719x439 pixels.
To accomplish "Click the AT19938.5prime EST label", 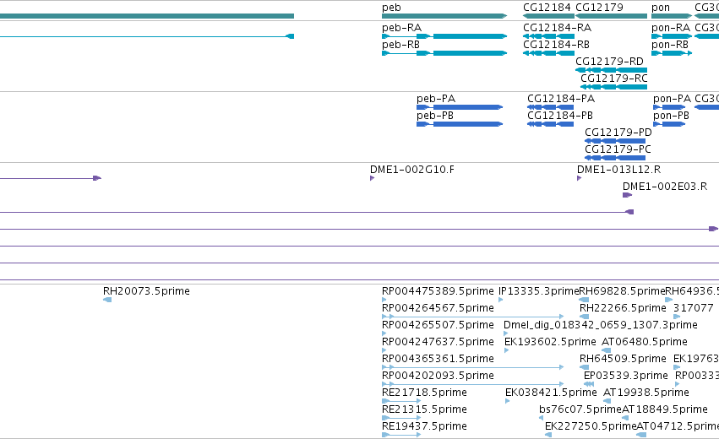I will 646,393.
